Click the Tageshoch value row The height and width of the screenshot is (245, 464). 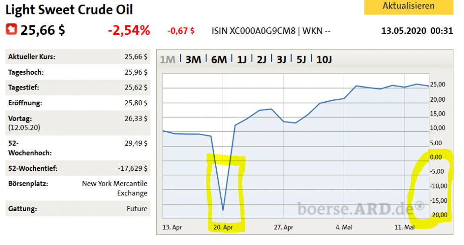click(x=78, y=72)
